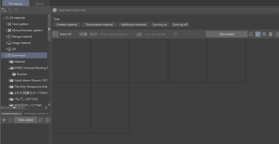Toggle sort order in materials toolbar
This screenshot has width=279, height=144.
(251, 34)
